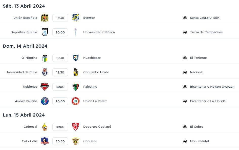Click the Deportes Iquique shield logo

(x=45, y=32)
